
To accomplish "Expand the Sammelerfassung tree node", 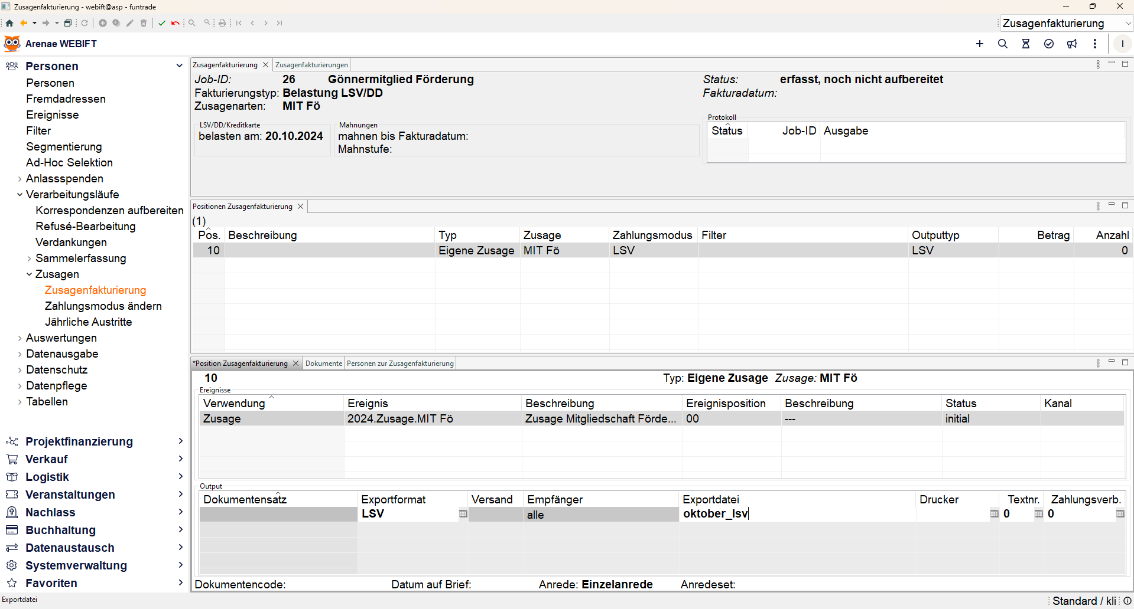I will [30, 258].
